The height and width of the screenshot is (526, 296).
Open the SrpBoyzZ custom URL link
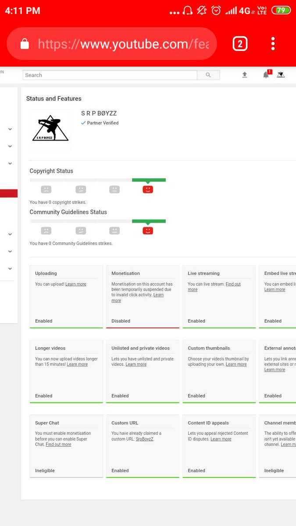pyautogui.click(x=145, y=439)
